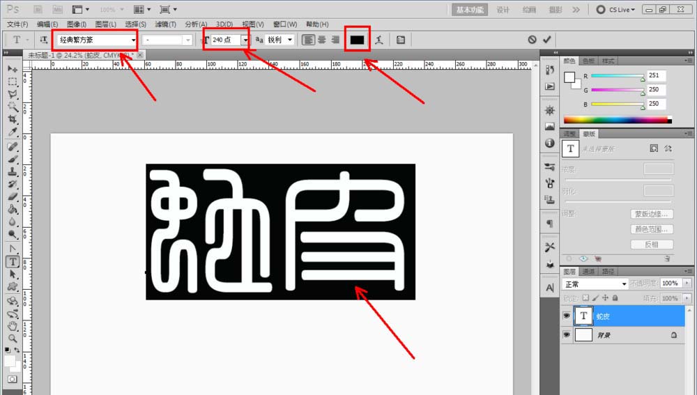Click the 反相 button in the Masks panel
Screen dimensions: 697x395
652,245
